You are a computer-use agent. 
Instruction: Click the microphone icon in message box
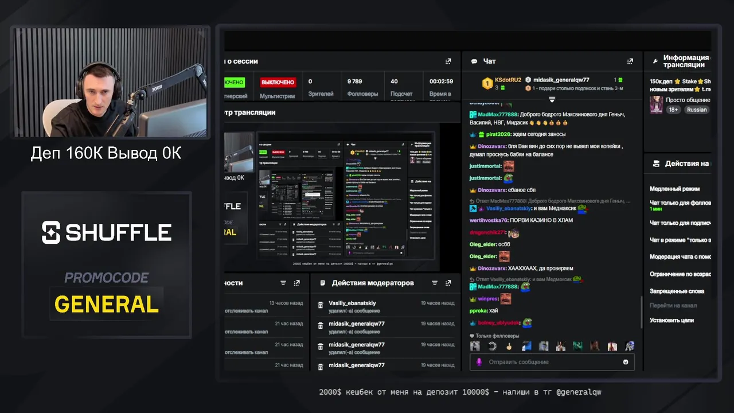[x=479, y=362]
